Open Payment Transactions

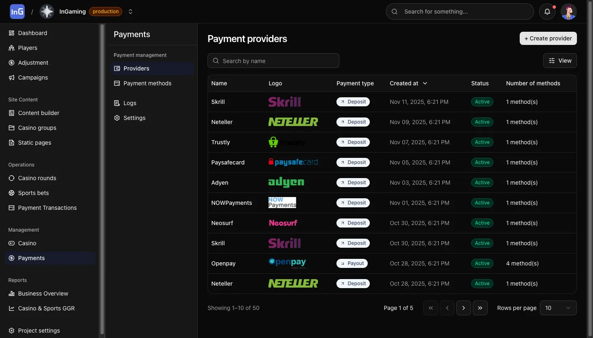click(x=47, y=208)
